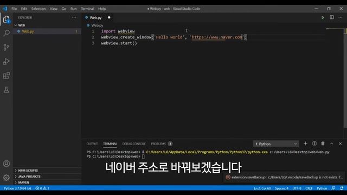Image resolution: width=347 pixels, height=195 pixels.
Task: Open the Go menu
Action: (x=64, y=9)
